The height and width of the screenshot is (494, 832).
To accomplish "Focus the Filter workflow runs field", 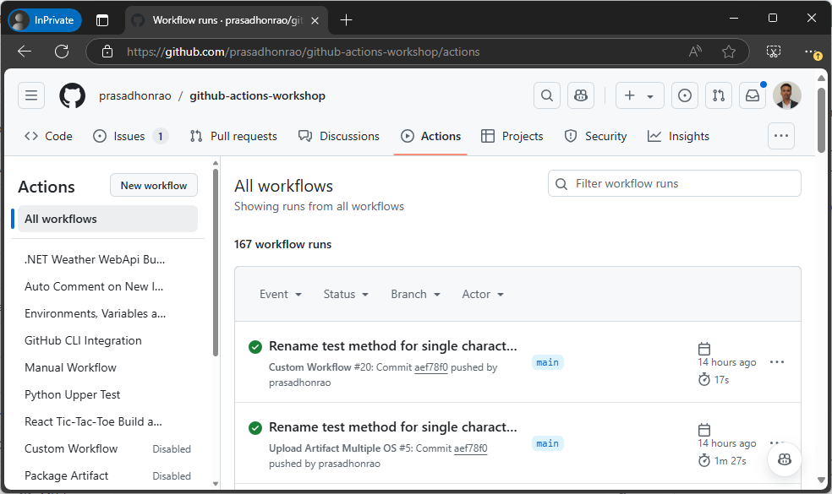I will (675, 183).
